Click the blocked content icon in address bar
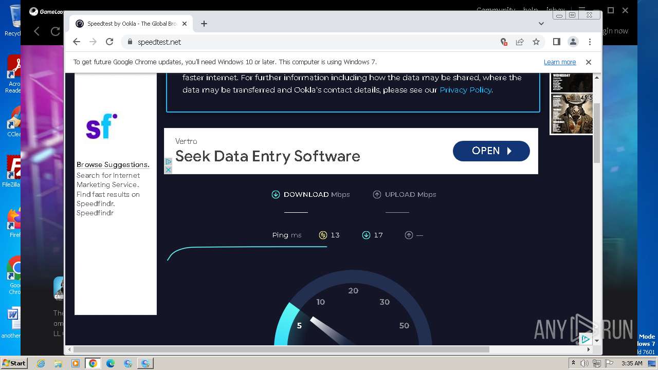Viewport: 658px width, 370px height. (x=504, y=42)
